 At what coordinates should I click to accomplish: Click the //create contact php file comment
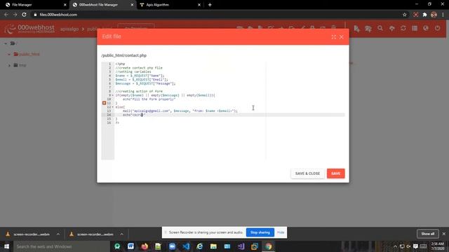coord(139,68)
